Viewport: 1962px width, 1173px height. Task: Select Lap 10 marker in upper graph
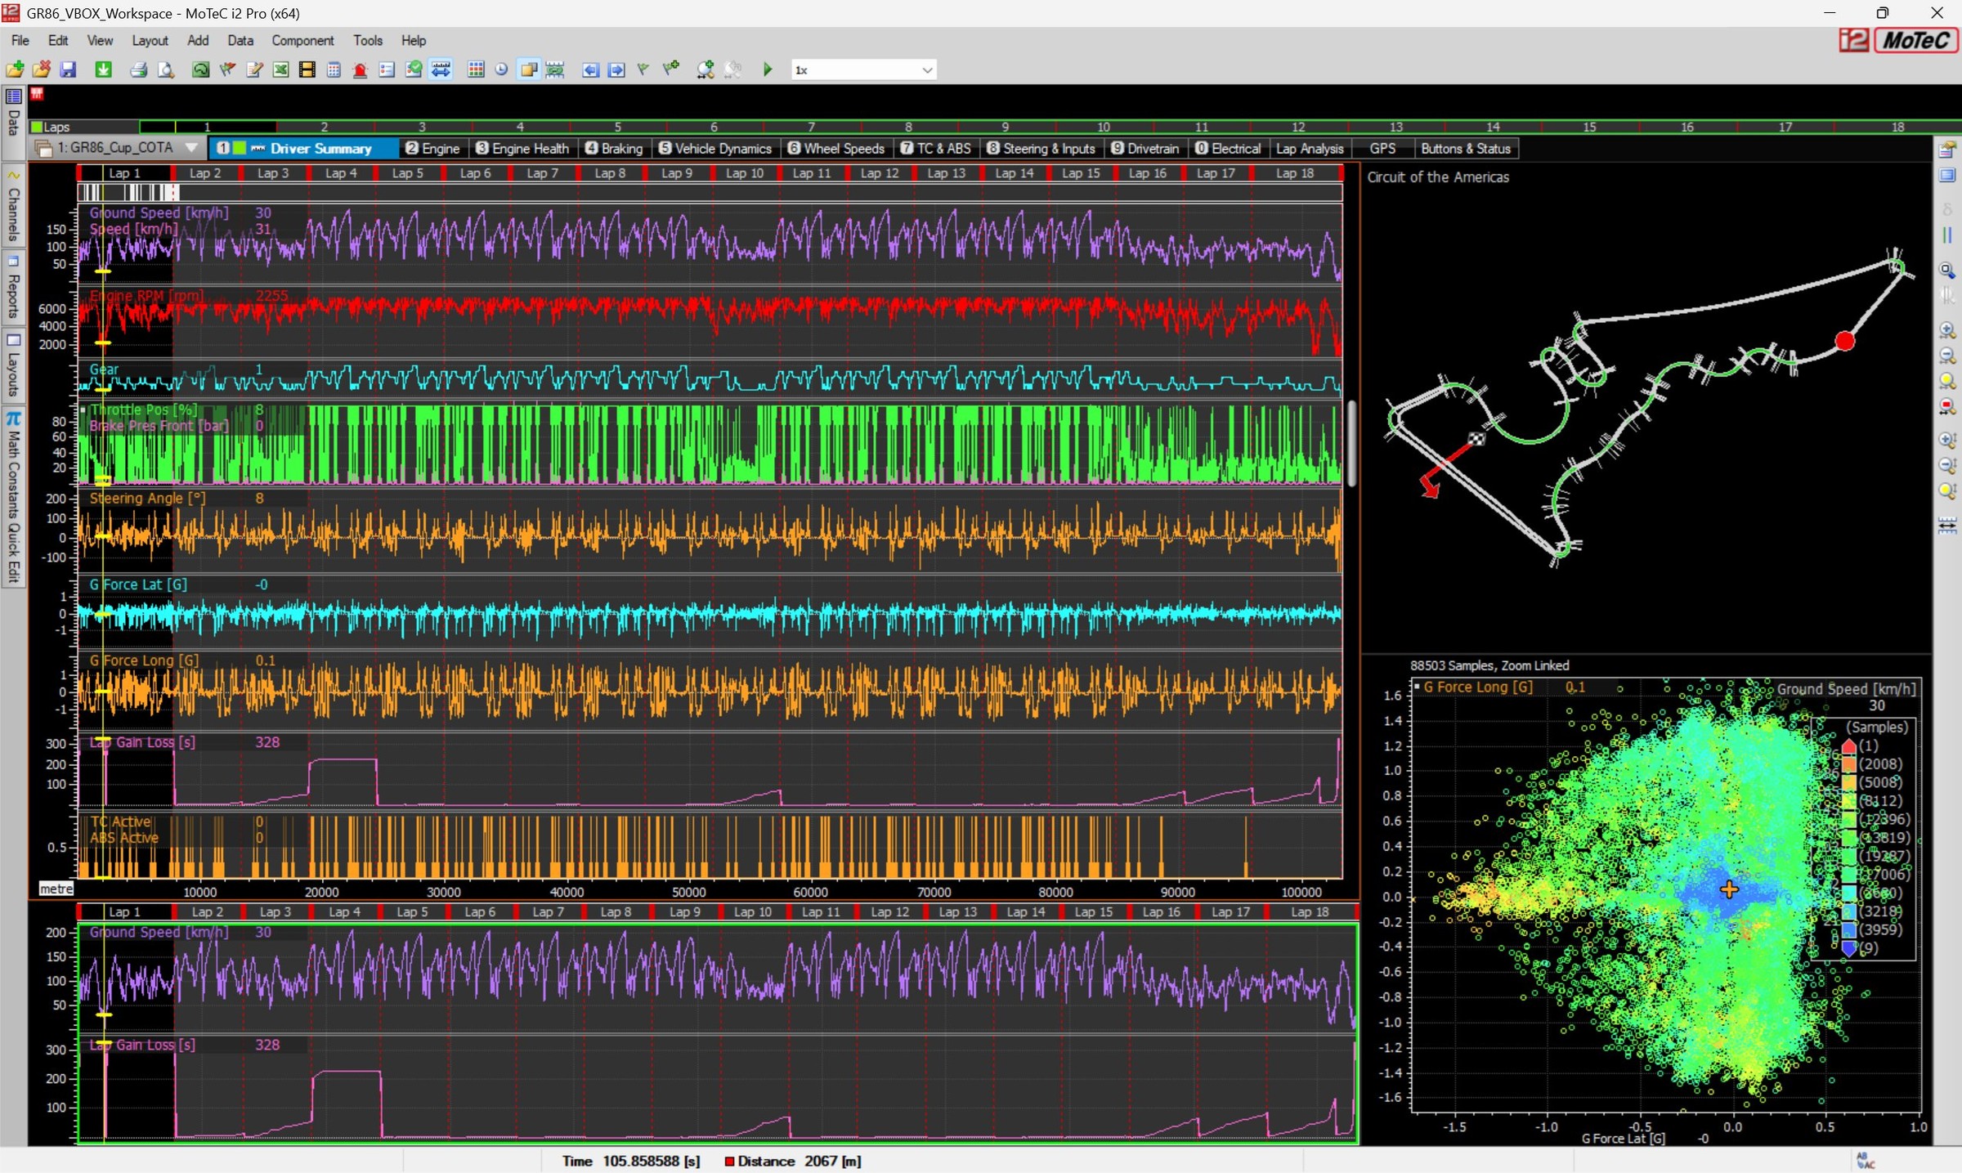tap(745, 172)
